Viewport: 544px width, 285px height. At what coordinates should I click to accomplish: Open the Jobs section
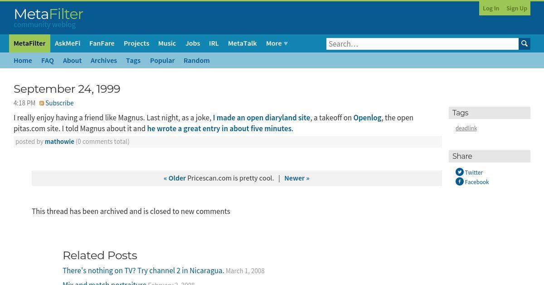pyautogui.click(x=193, y=43)
